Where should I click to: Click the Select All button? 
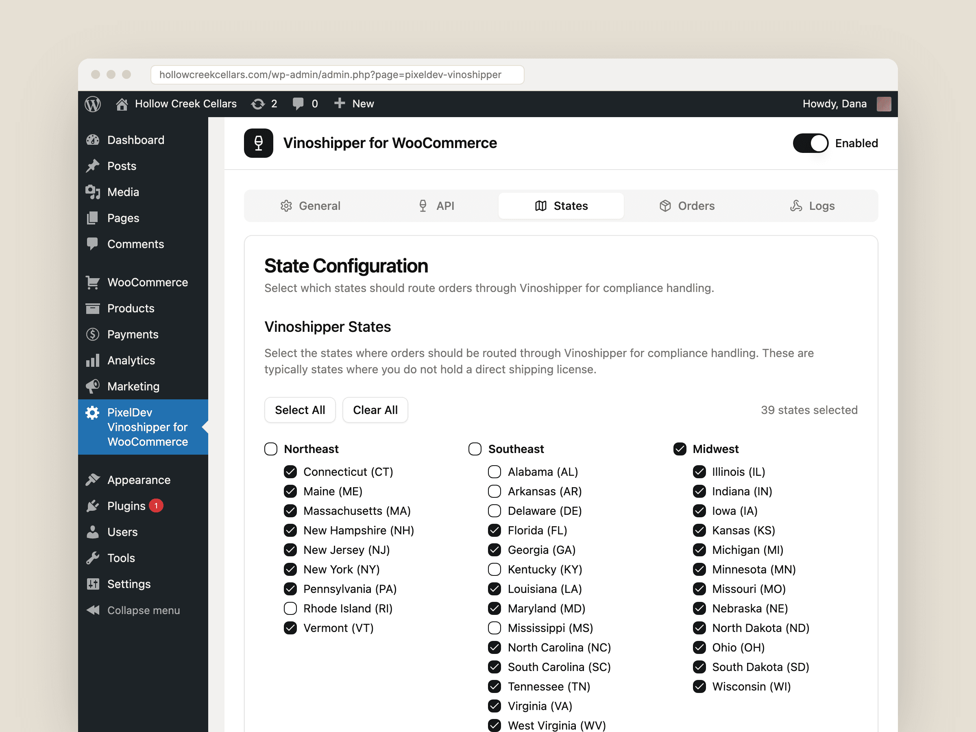[300, 410]
